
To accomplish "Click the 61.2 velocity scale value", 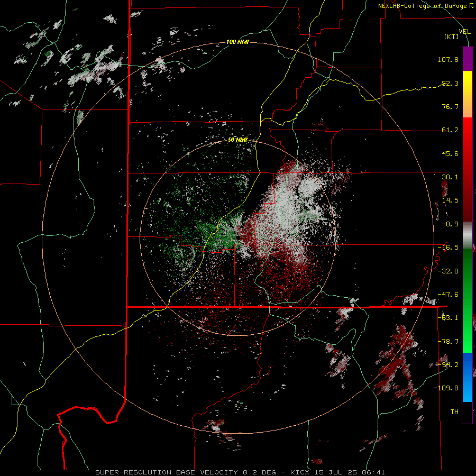I will [450, 130].
